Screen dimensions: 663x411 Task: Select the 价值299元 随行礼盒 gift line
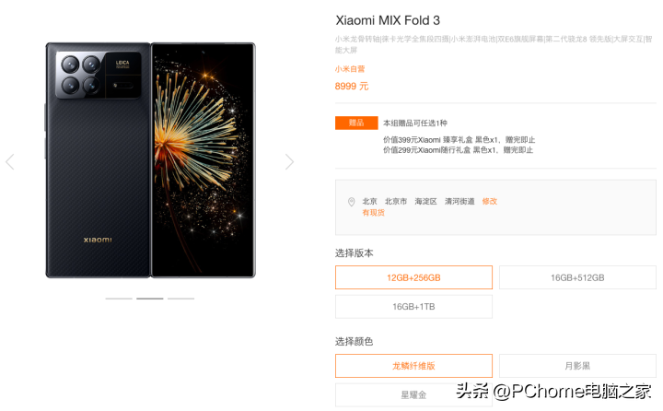pyautogui.click(x=458, y=150)
